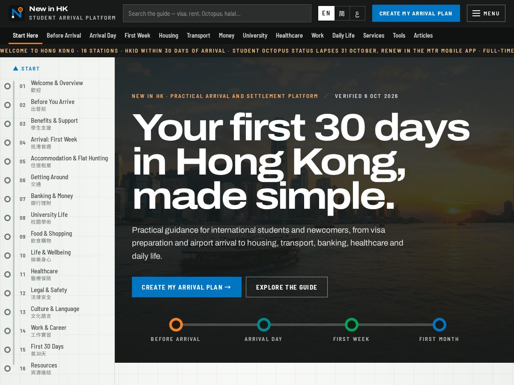This screenshot has width=514, height=385.
Task: Click the blue First Month timeline marker
Action: pyautogui.click(x=439, y=325)
